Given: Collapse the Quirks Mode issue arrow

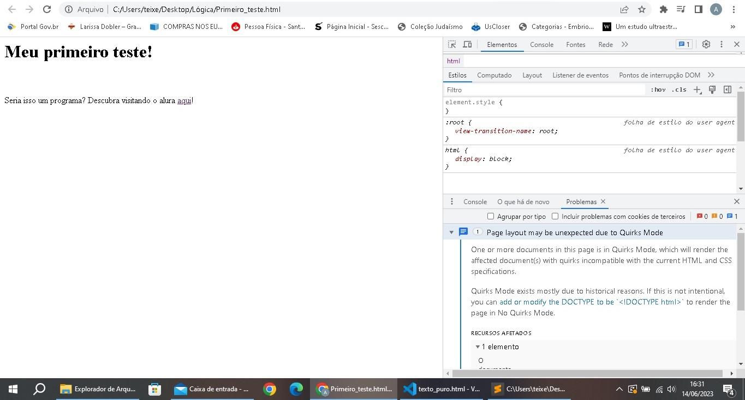Looking at the screenshot, I should pos(451,232).
